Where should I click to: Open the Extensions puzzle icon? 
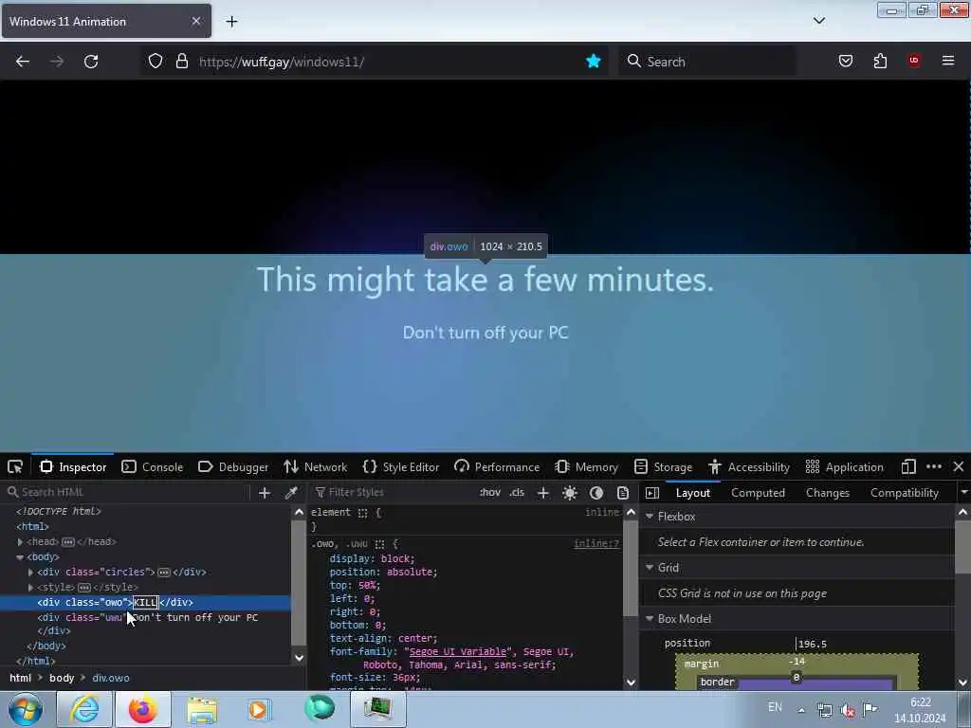(880, 61)
